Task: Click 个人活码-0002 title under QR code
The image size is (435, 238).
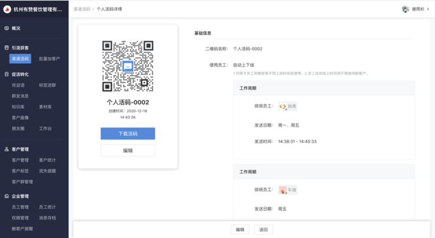Action: tap(128, 102)
